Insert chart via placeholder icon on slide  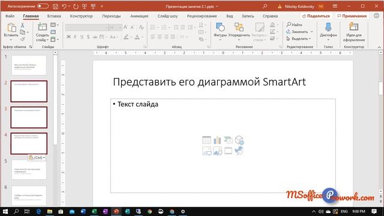[217, 140]
